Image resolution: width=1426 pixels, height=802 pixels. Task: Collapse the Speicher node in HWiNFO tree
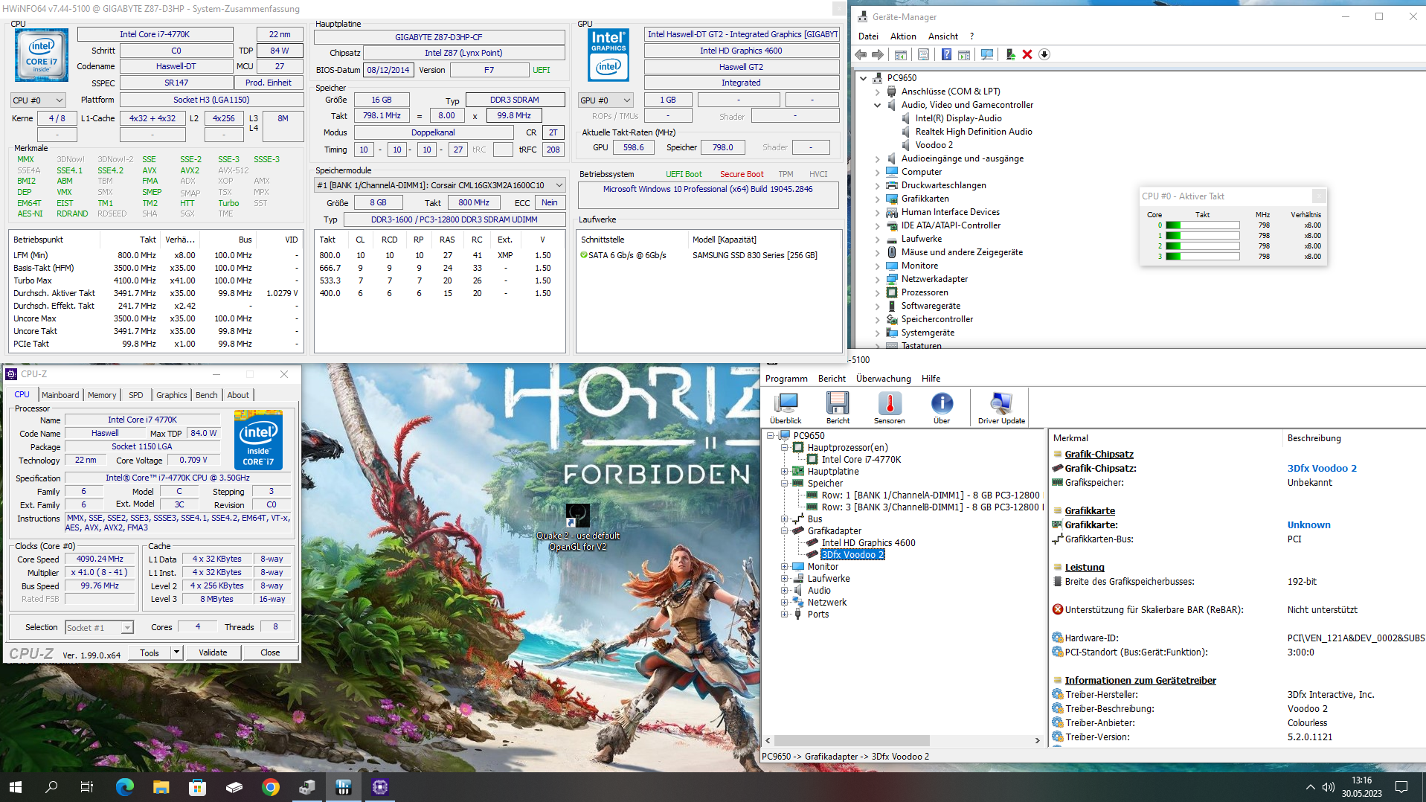[x=784, y=484]
